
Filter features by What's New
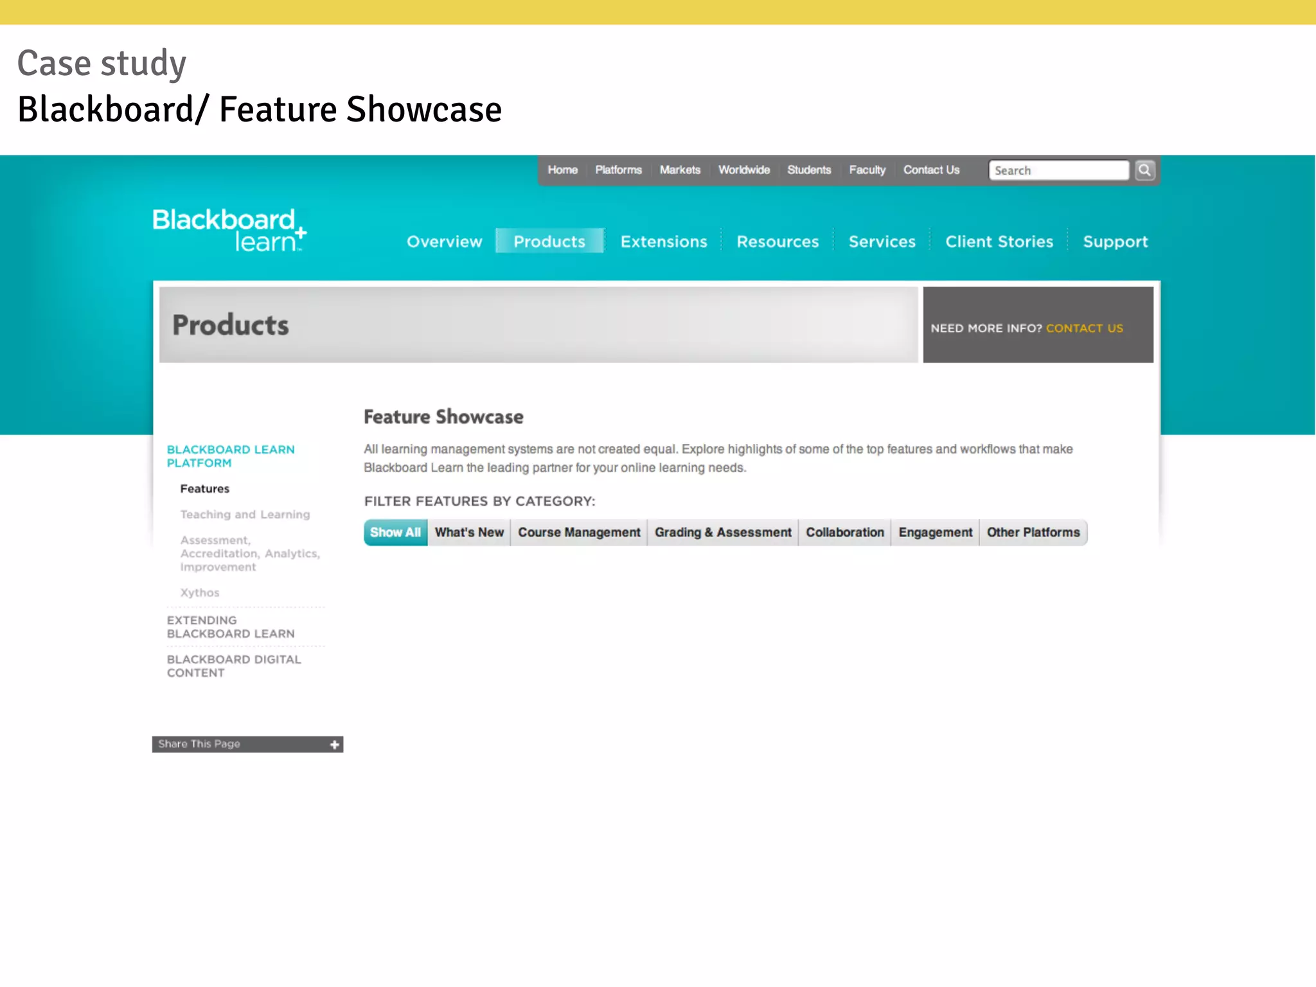point(469,532)
